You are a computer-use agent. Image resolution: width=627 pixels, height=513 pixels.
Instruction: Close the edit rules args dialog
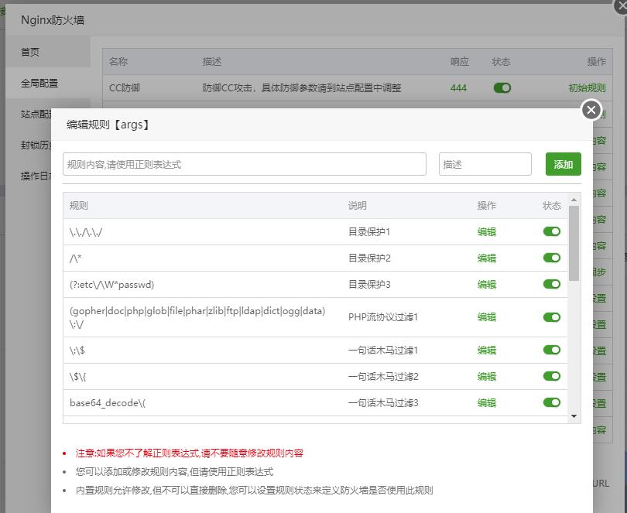(591, 111)
